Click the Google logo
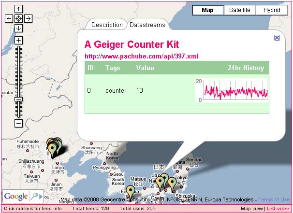The image size is (293, 213). [x=16, y=196]
